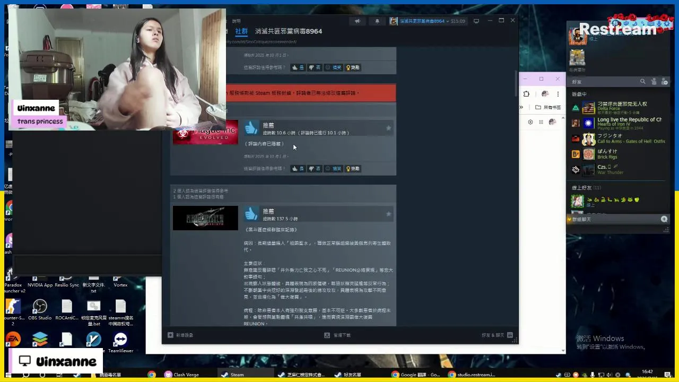Screen dimensions: 679x382
Task: Click the star icon on the 137.5-hour review
Action: [x=388, y=214]
